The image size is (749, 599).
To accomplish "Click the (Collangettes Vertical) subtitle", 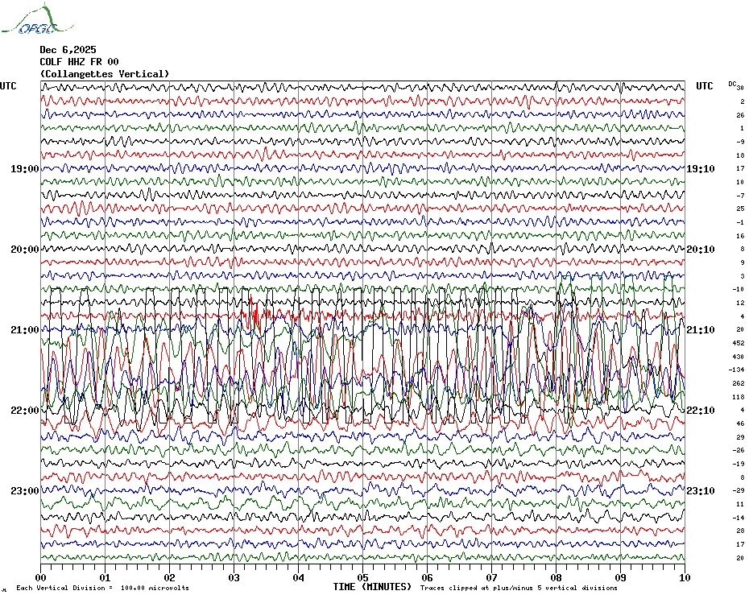I will coord(105,74).
